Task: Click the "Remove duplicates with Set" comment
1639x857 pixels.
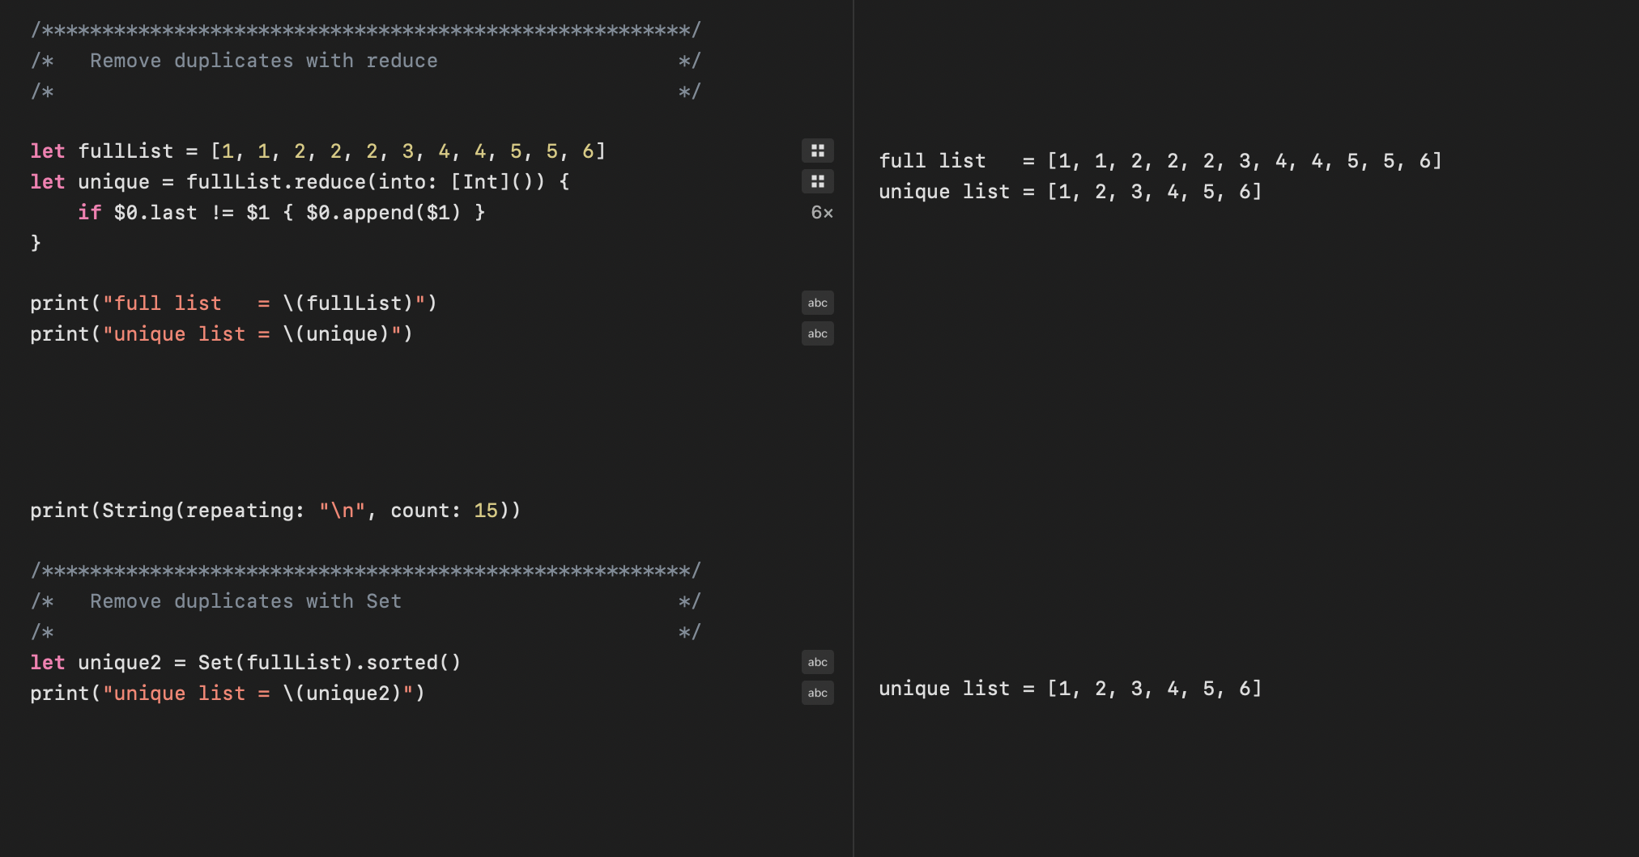Action: tap(245, 601)
